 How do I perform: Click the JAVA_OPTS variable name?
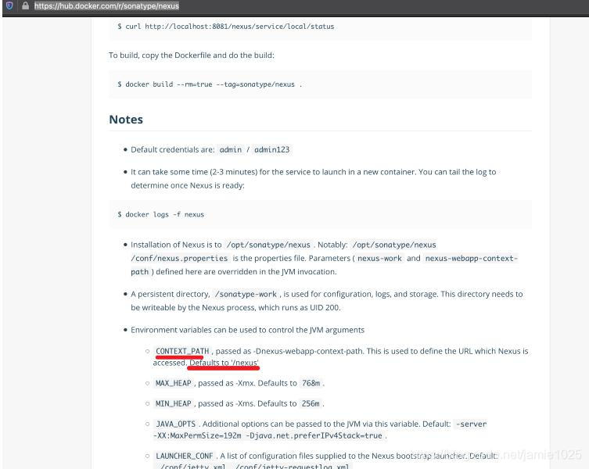tap(176, 424)
